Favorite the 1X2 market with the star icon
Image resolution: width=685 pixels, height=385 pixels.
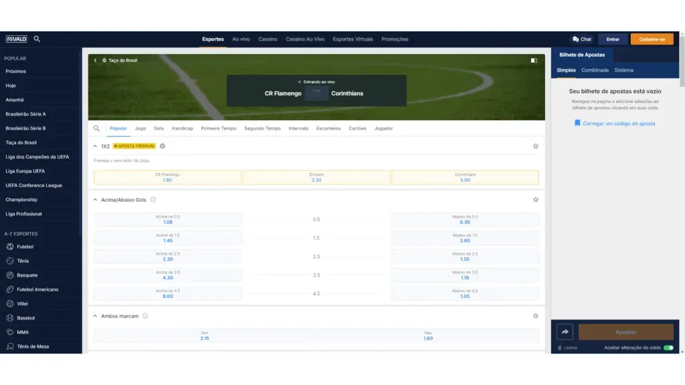click(535, 146)
